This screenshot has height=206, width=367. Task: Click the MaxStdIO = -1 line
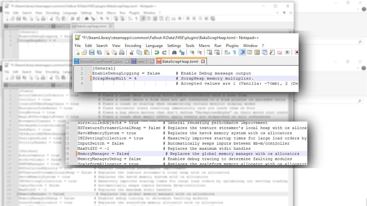click(x=93, y=148)
